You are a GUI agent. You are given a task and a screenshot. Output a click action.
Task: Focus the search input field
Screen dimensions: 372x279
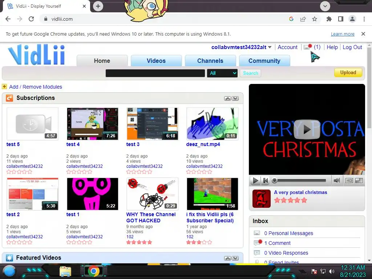pyautogui.click(x=155, y=73)
